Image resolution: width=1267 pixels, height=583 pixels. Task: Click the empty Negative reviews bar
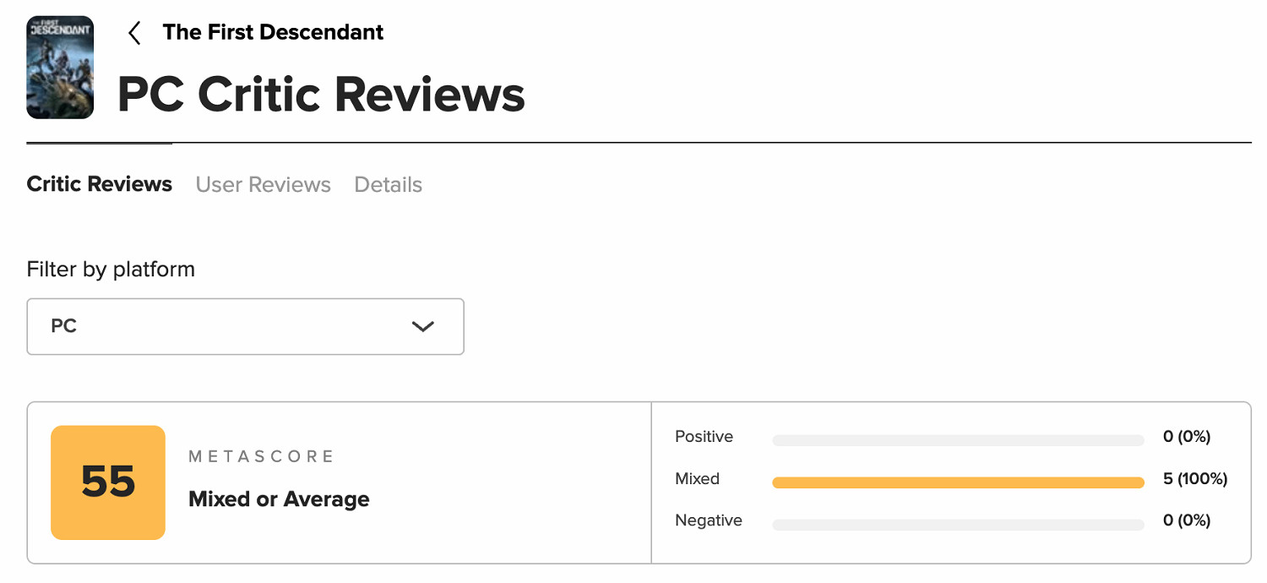957,525
